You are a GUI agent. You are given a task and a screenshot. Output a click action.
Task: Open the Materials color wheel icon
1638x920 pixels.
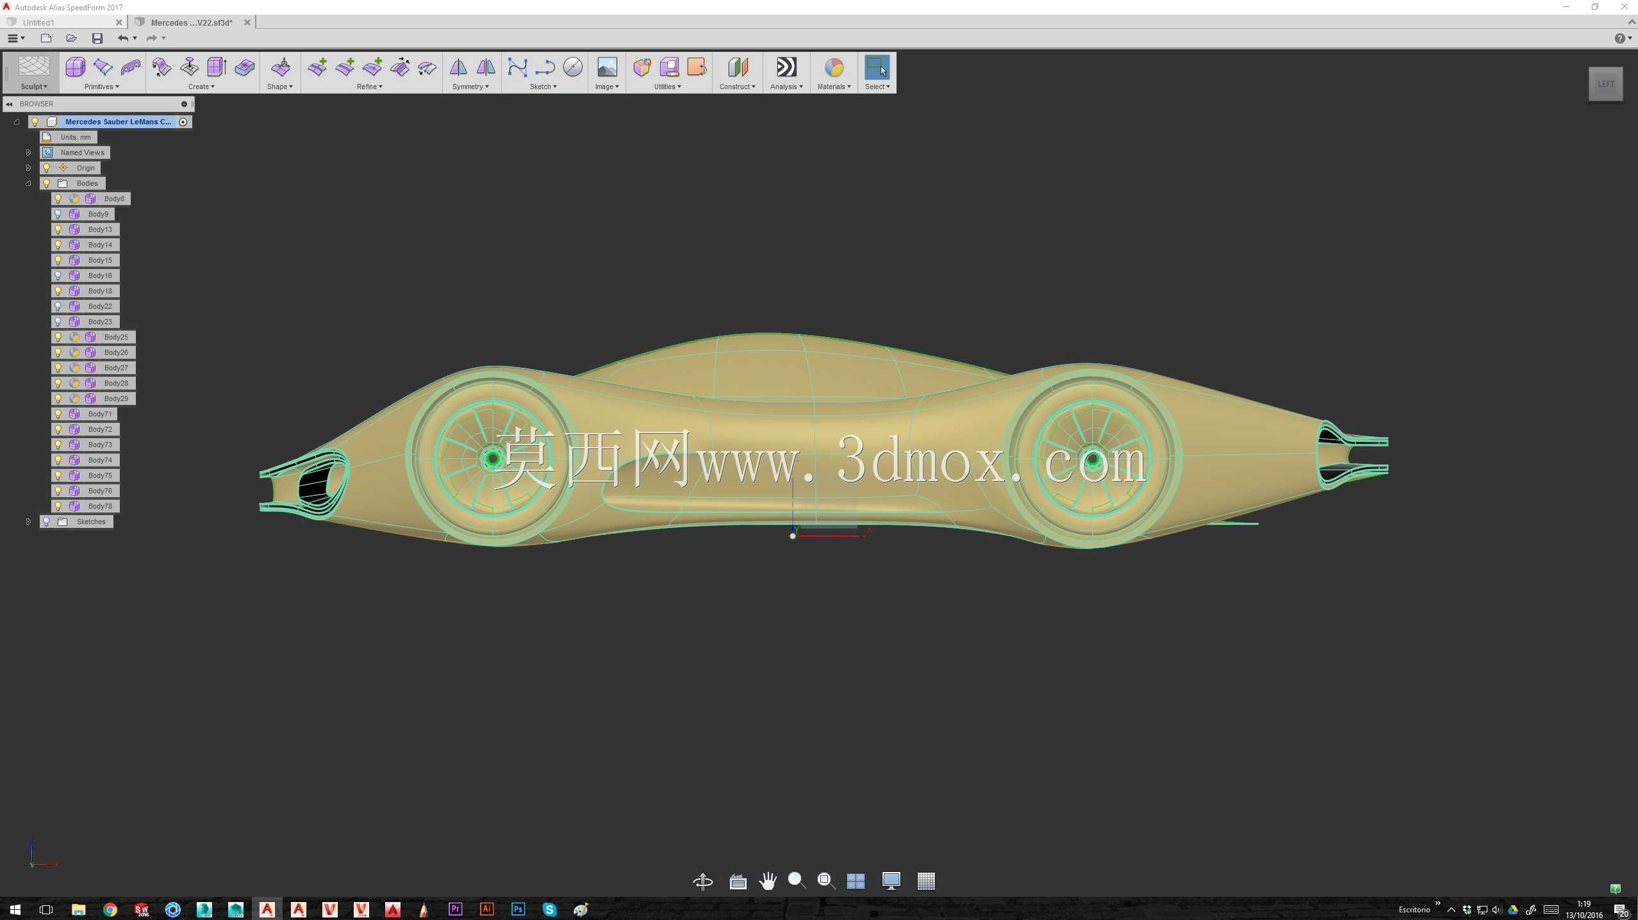click(x=834, y=67)
